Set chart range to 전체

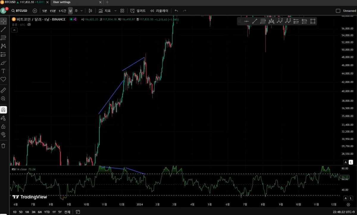67,212
